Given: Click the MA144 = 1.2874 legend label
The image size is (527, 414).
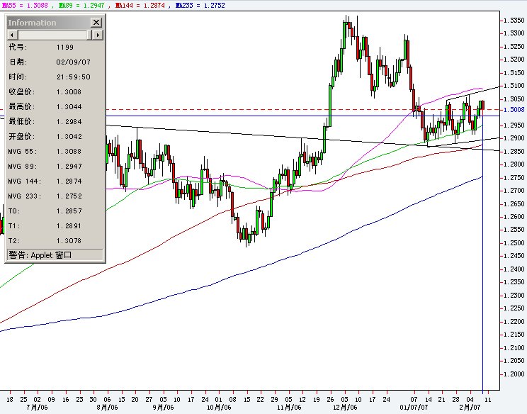Looking at the screenshot, I should click(x=140, y=6).
